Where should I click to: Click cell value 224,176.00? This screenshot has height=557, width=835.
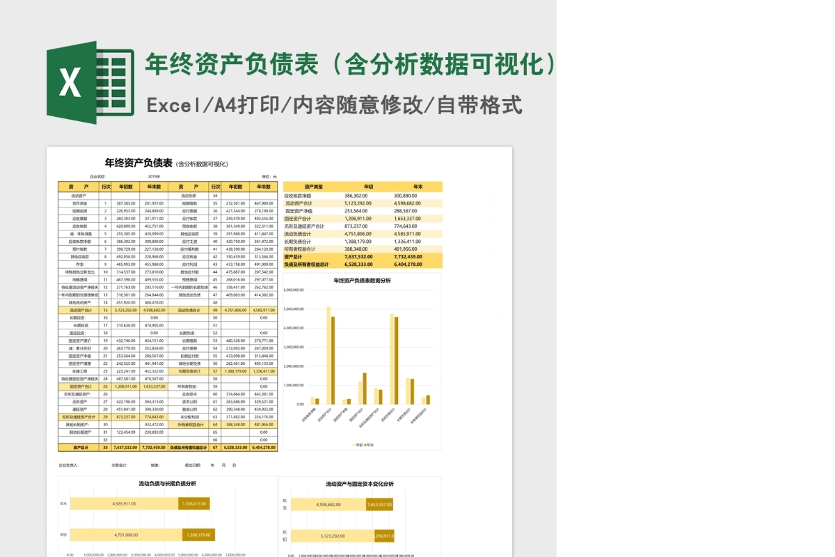[264, 417]
